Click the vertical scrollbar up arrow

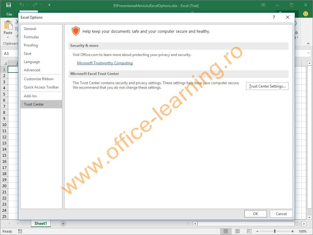(309, 63)
